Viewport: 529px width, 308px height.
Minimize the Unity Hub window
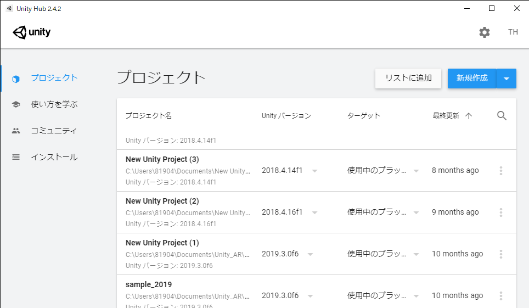pyautogui.click(x=467, y=8)
